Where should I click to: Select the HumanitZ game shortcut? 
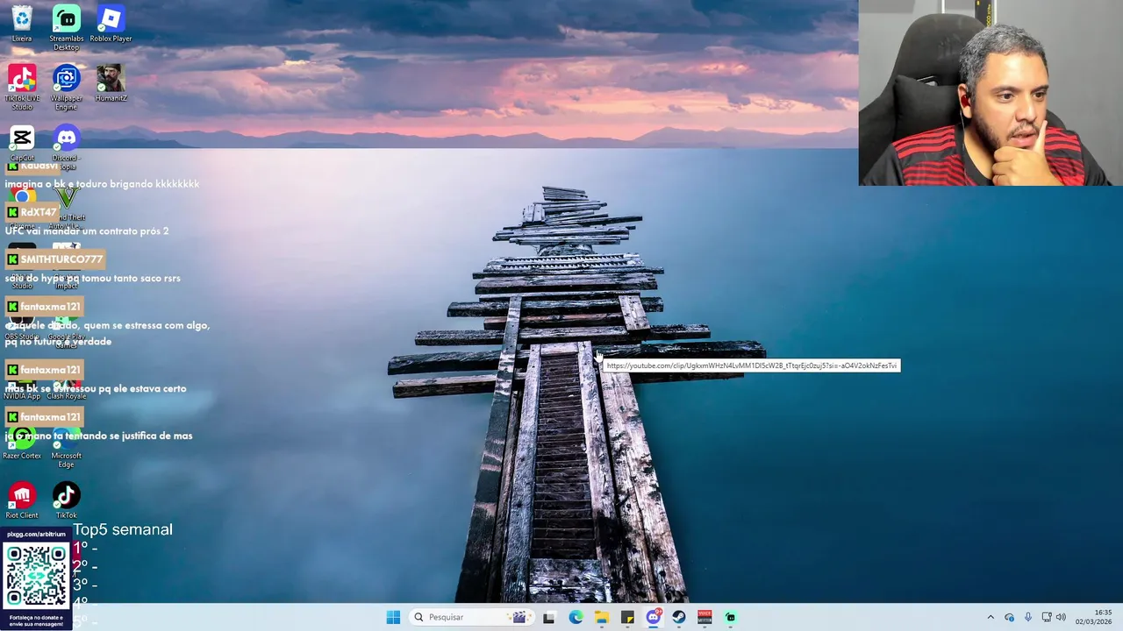pos(111,83)
